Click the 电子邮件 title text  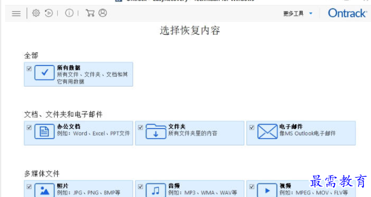291,126
